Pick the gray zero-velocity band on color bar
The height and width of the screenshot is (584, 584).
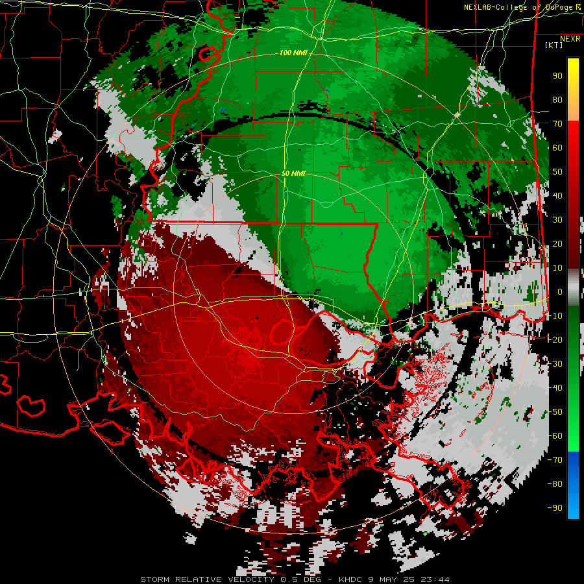coord(573,287)
